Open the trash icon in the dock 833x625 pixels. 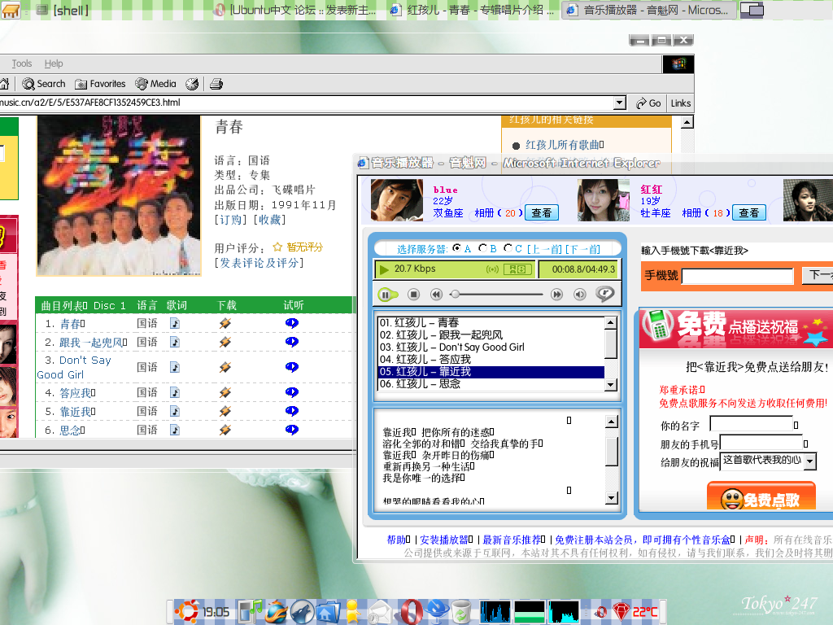tap(461, 612)
